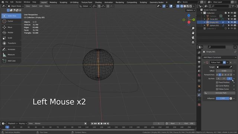Open the Tool properties tab

(199, 52)
